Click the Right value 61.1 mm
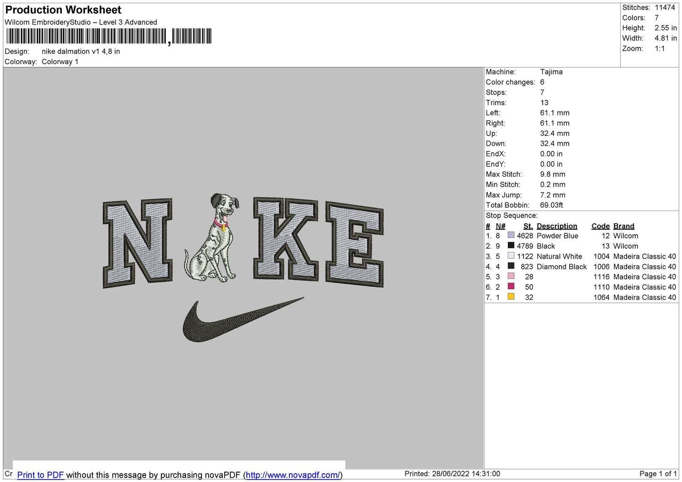The image size is (682, 482). pos(555,123)
